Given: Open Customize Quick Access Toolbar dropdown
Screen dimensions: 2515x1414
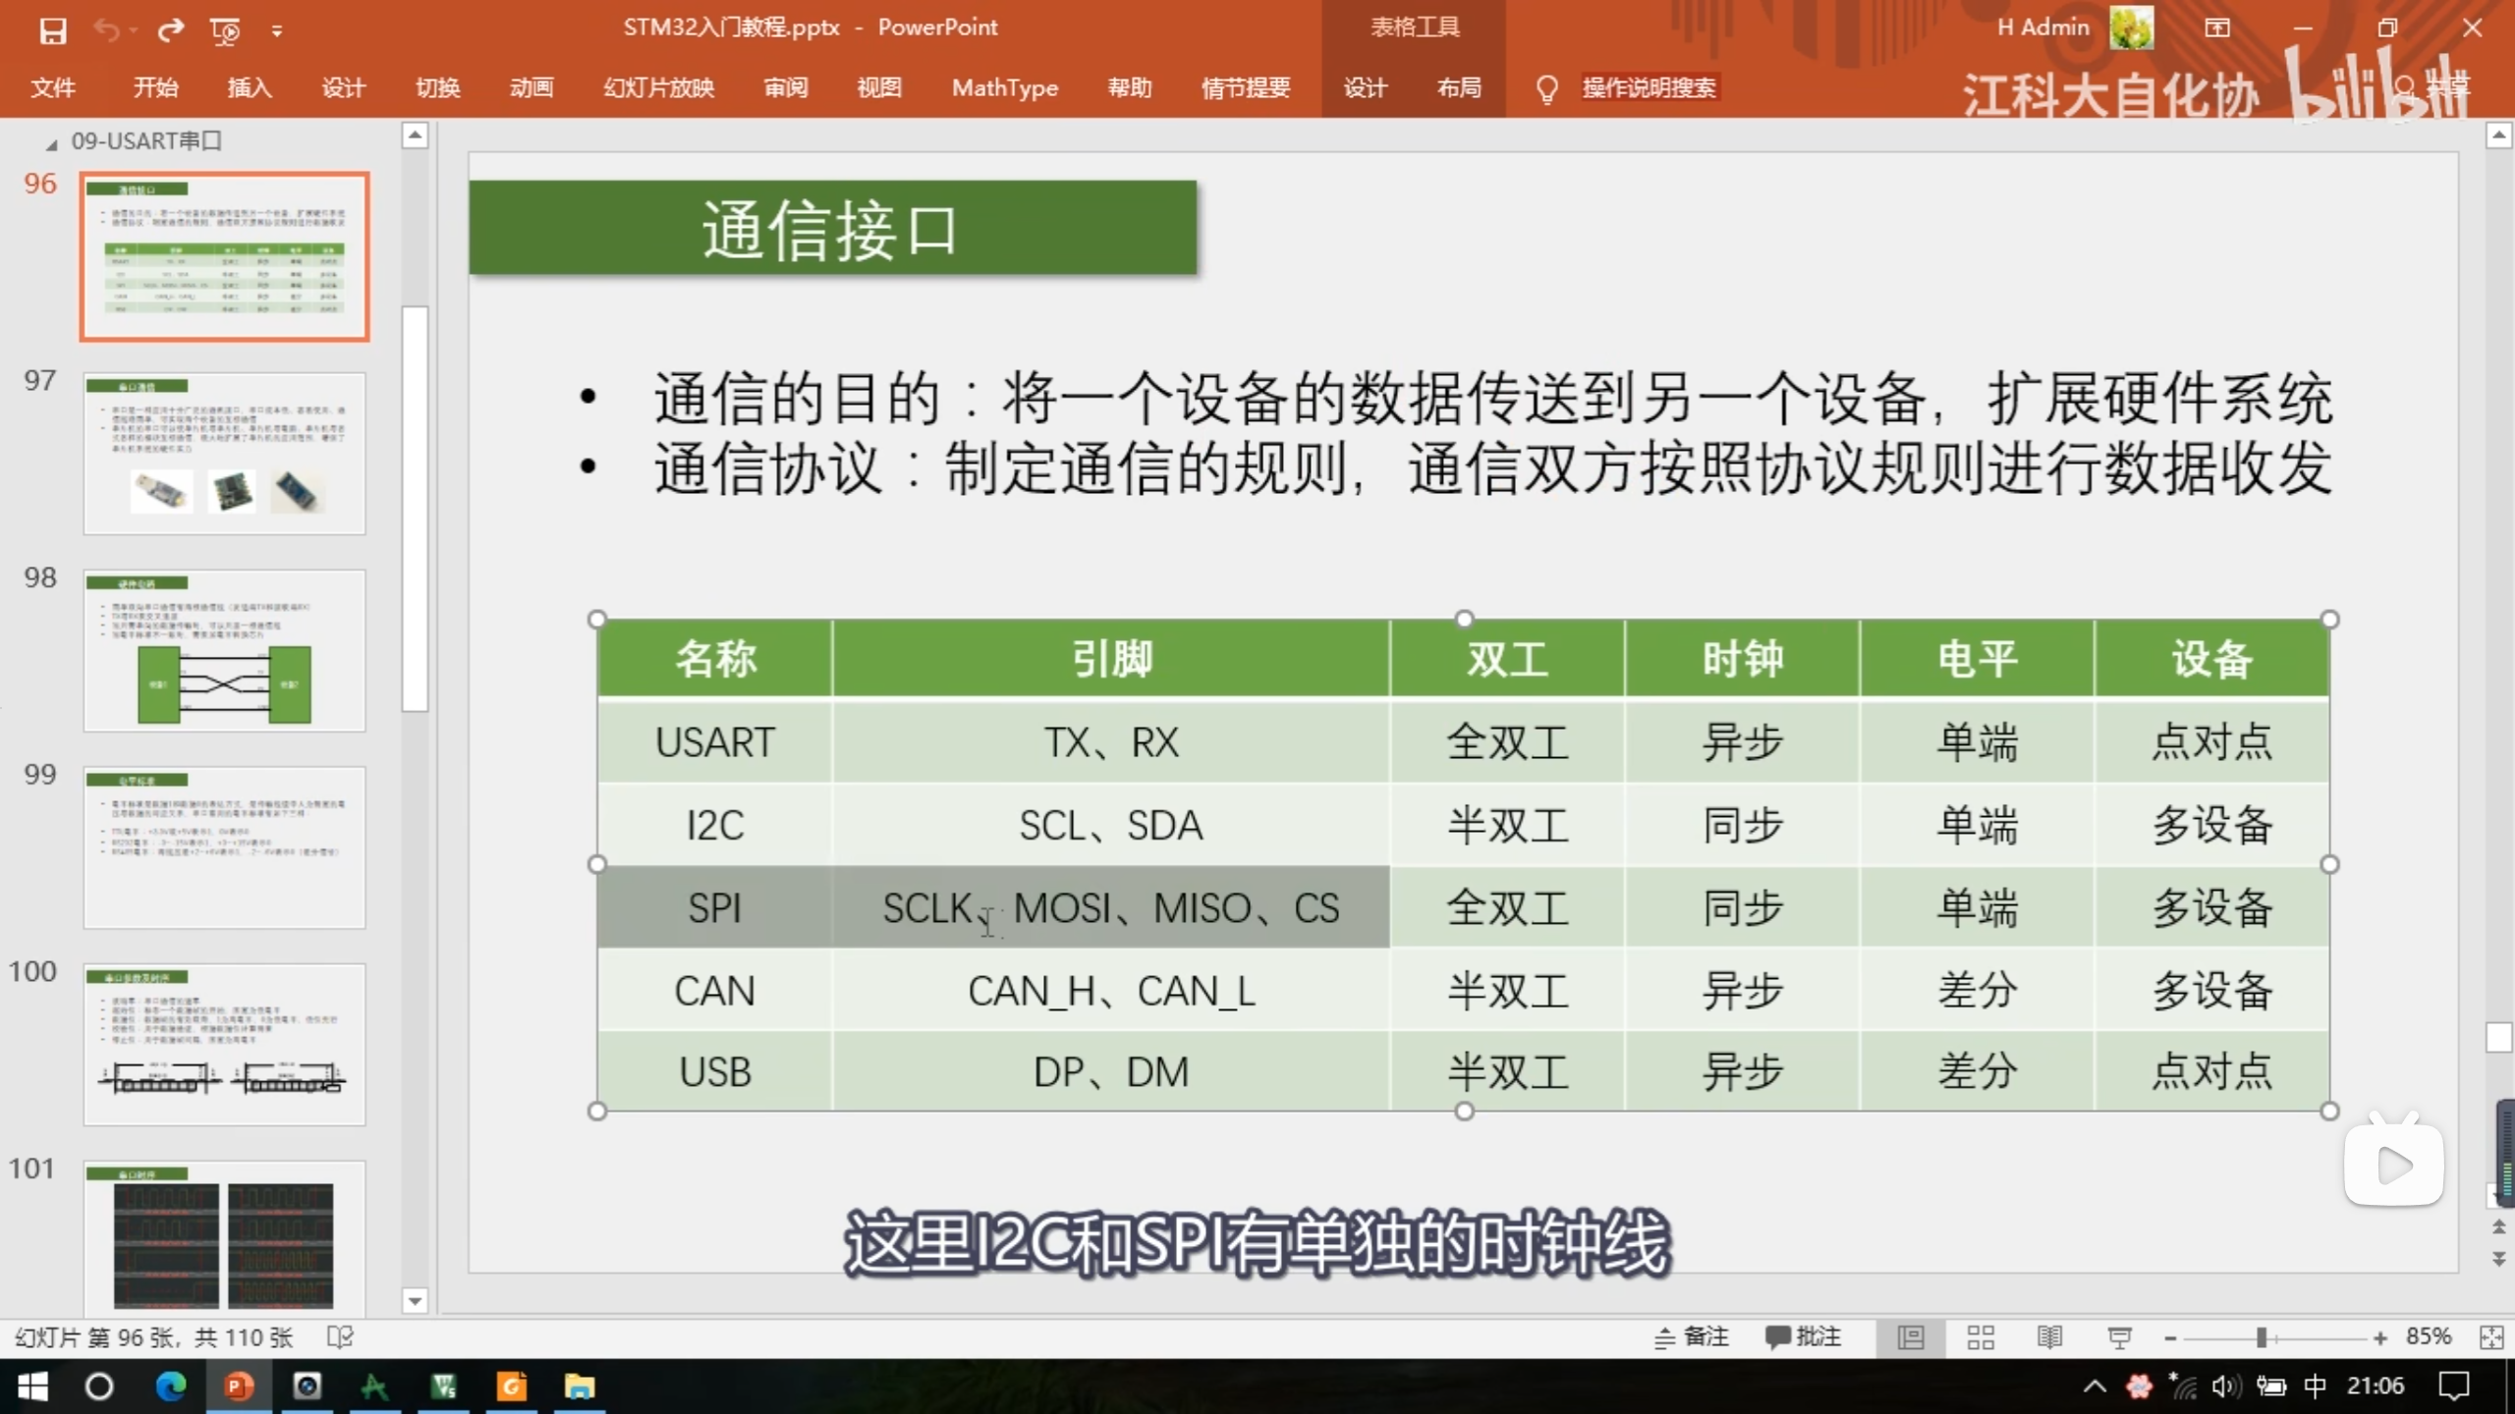Looking at the screenshot, I should (x=277, y=31).
